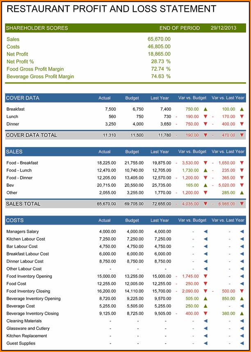This screenshot has height=352, width=251.
Task: Select green up arrow for Other sales Var vs. Last Year
Action: tap(242, 193)
